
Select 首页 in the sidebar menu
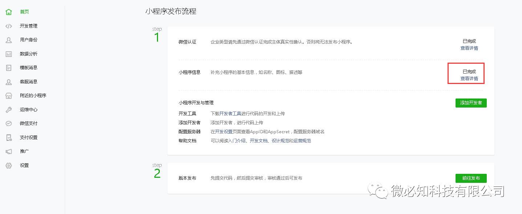coord(24,12)
